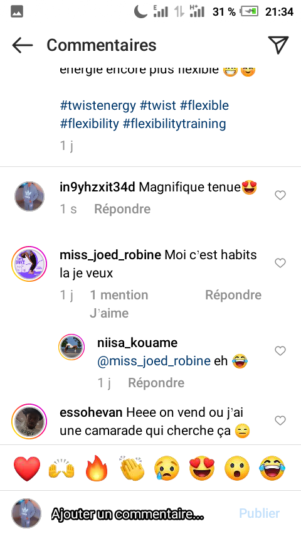This screenshot has height=536, width=301.
Task: Insert the red heart emoji reaction
Action: [x=26, y=469]
